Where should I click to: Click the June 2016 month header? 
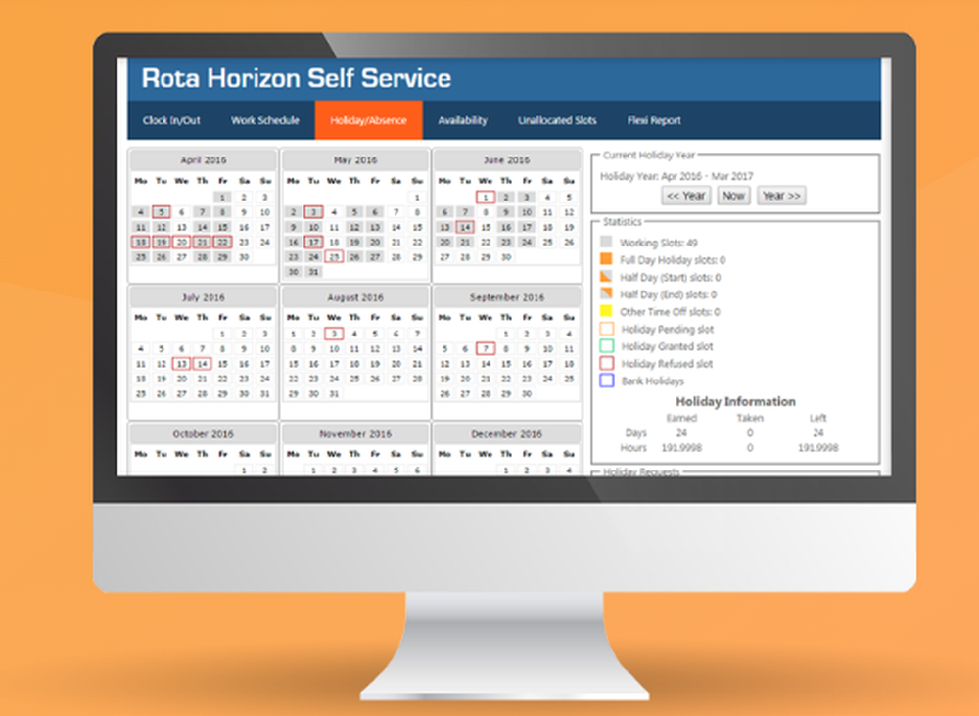click(x=506, y=160)
